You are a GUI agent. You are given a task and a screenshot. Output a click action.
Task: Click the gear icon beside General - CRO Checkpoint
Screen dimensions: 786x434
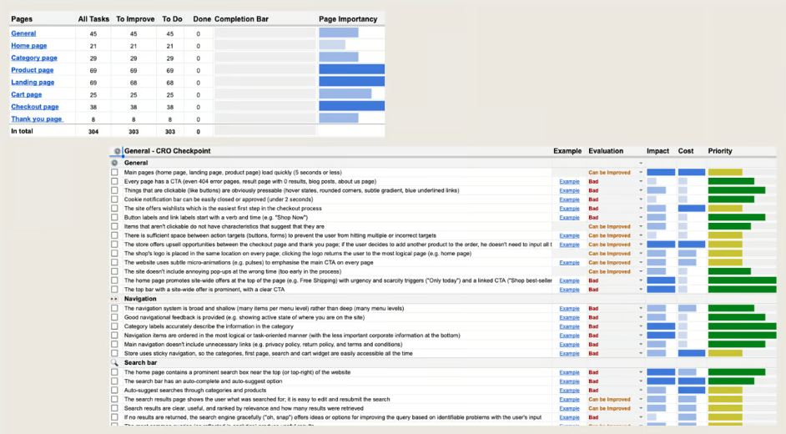(117, 151)
